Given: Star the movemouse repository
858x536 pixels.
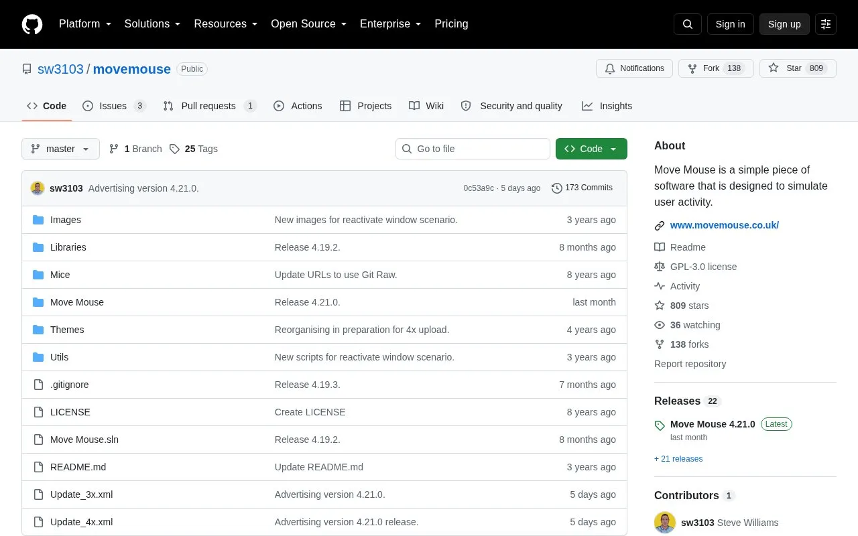Looking at the screenshot, I should 798,68.
